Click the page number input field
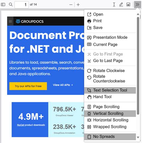This screenshot has width=142, height=143. click(x=22, y=5)
